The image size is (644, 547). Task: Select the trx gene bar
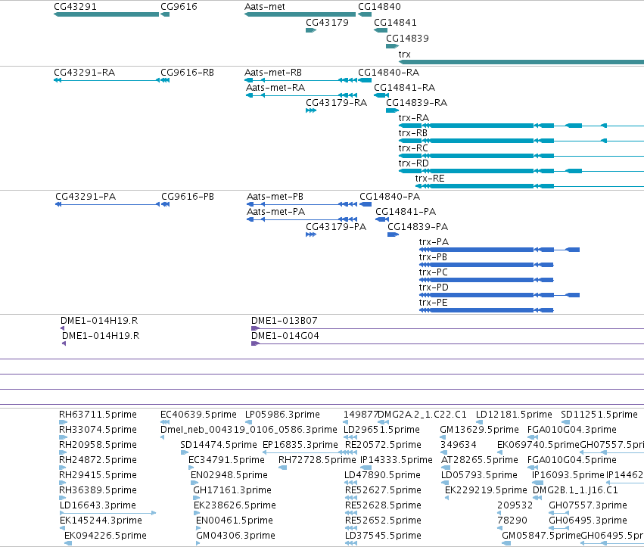[521, 62]
